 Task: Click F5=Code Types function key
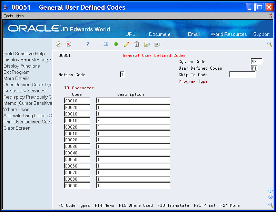pyautogui.click(x=74, y=205)
